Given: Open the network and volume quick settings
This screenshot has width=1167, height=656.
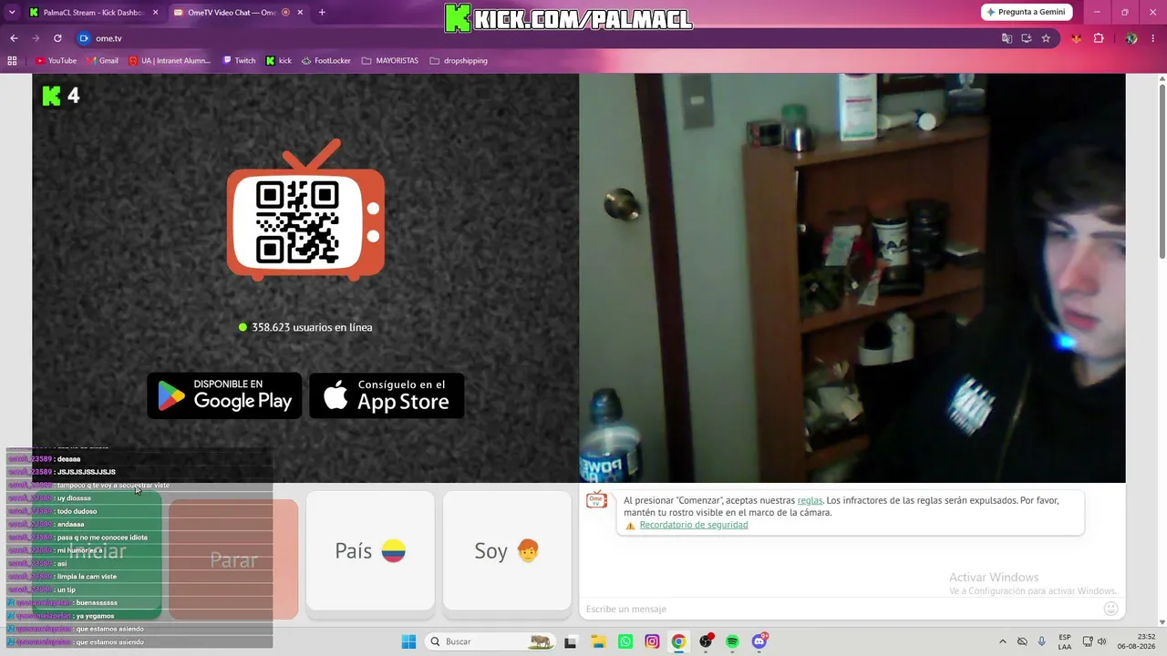Looking at the screenshot, I should (x=1094, y=641).
